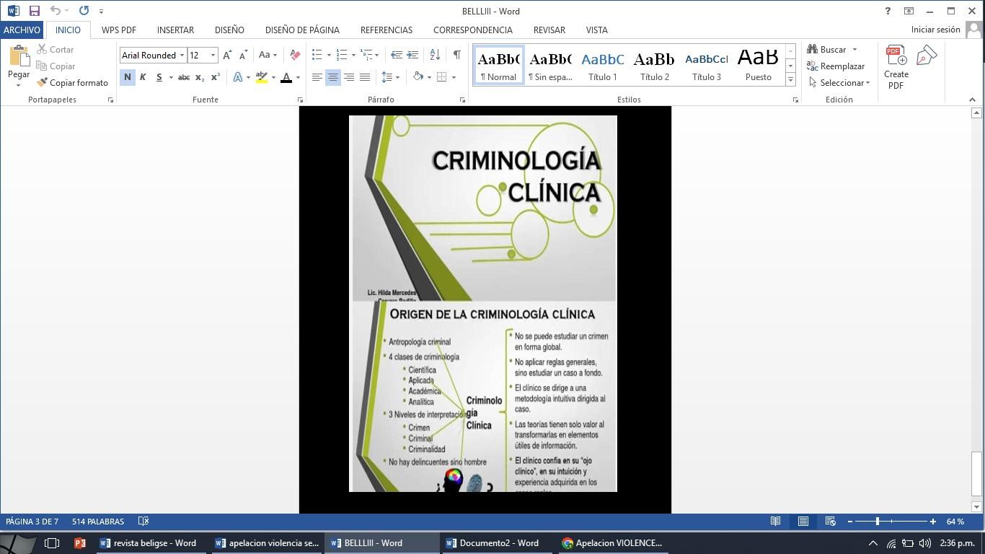
Task: Clear all formatting with the eraser icon
Action: (294, 55)
